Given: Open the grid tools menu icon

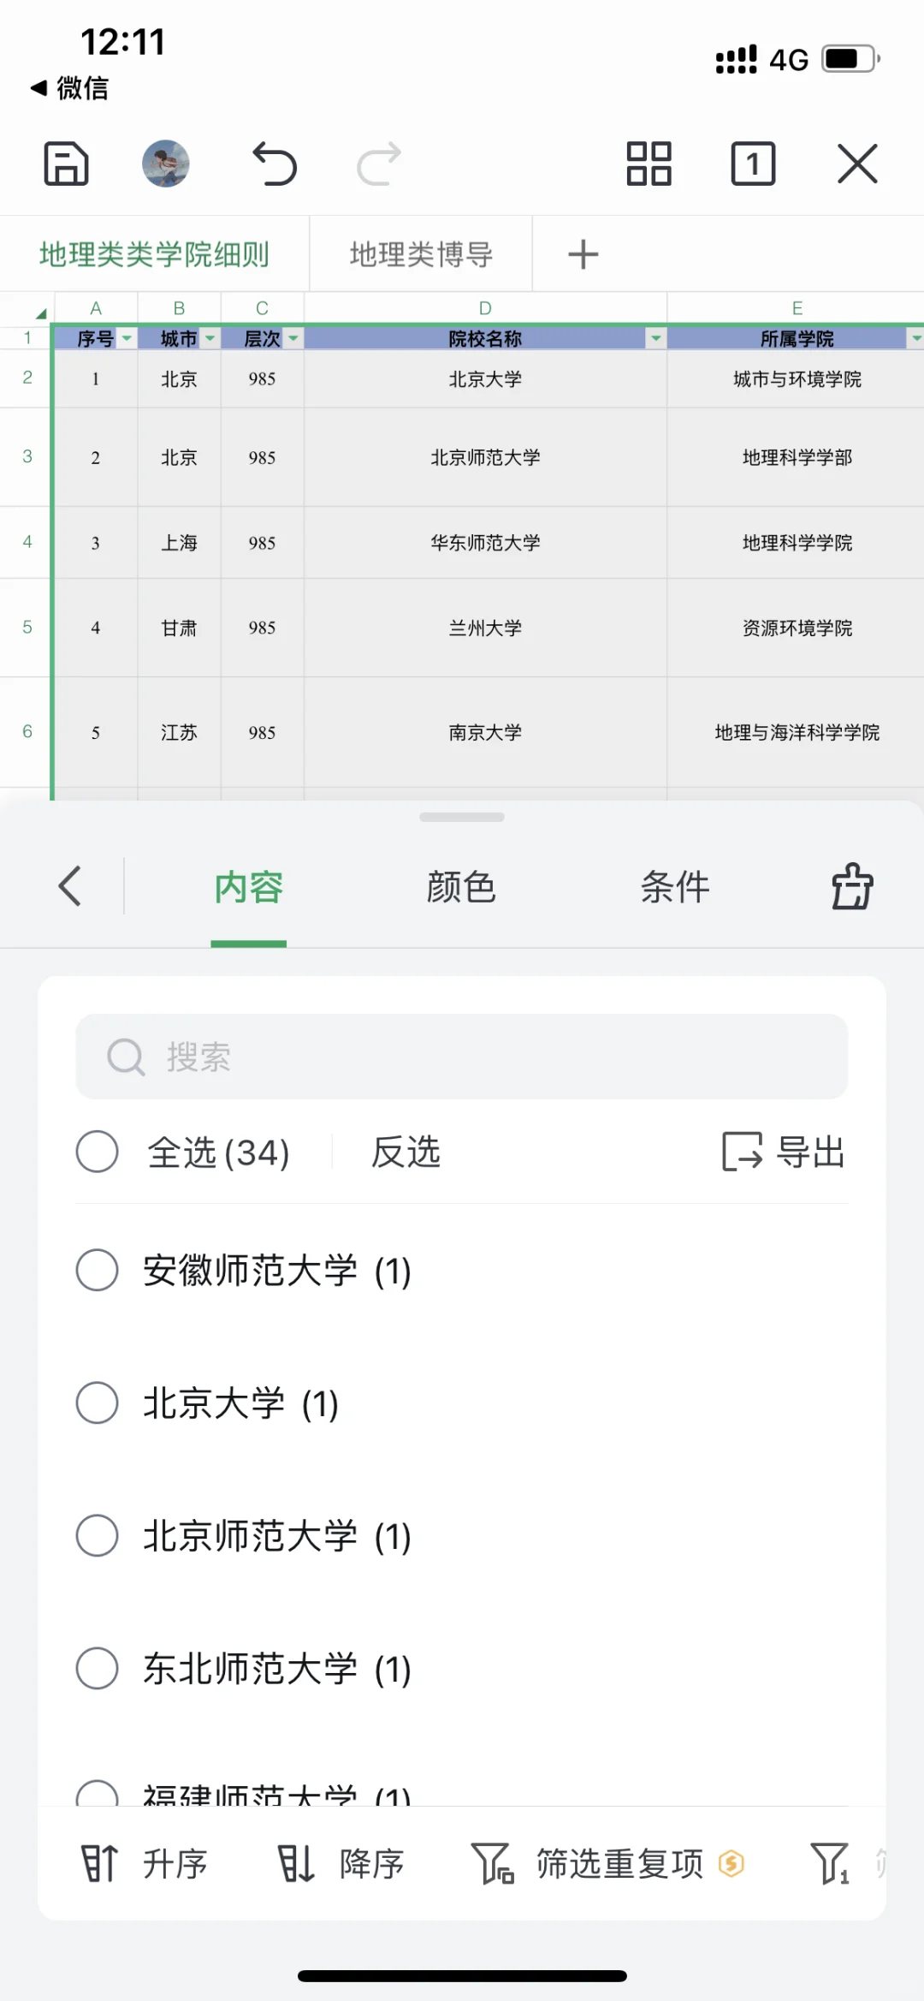Looking at the screenshot, I should click(x=649, y=164).
